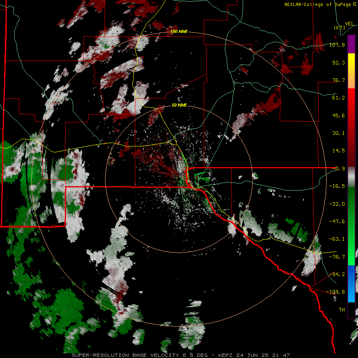The image size is (358, 358).
Task: Click the purple segment of the color bar
Action: point(351,44)
